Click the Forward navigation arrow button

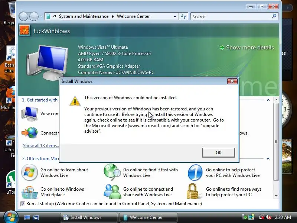tap(34, 16)
